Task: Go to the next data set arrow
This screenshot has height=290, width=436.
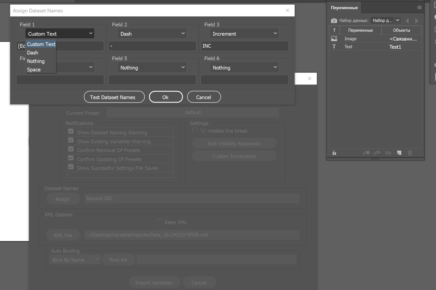Action: [x=417, y=21]
